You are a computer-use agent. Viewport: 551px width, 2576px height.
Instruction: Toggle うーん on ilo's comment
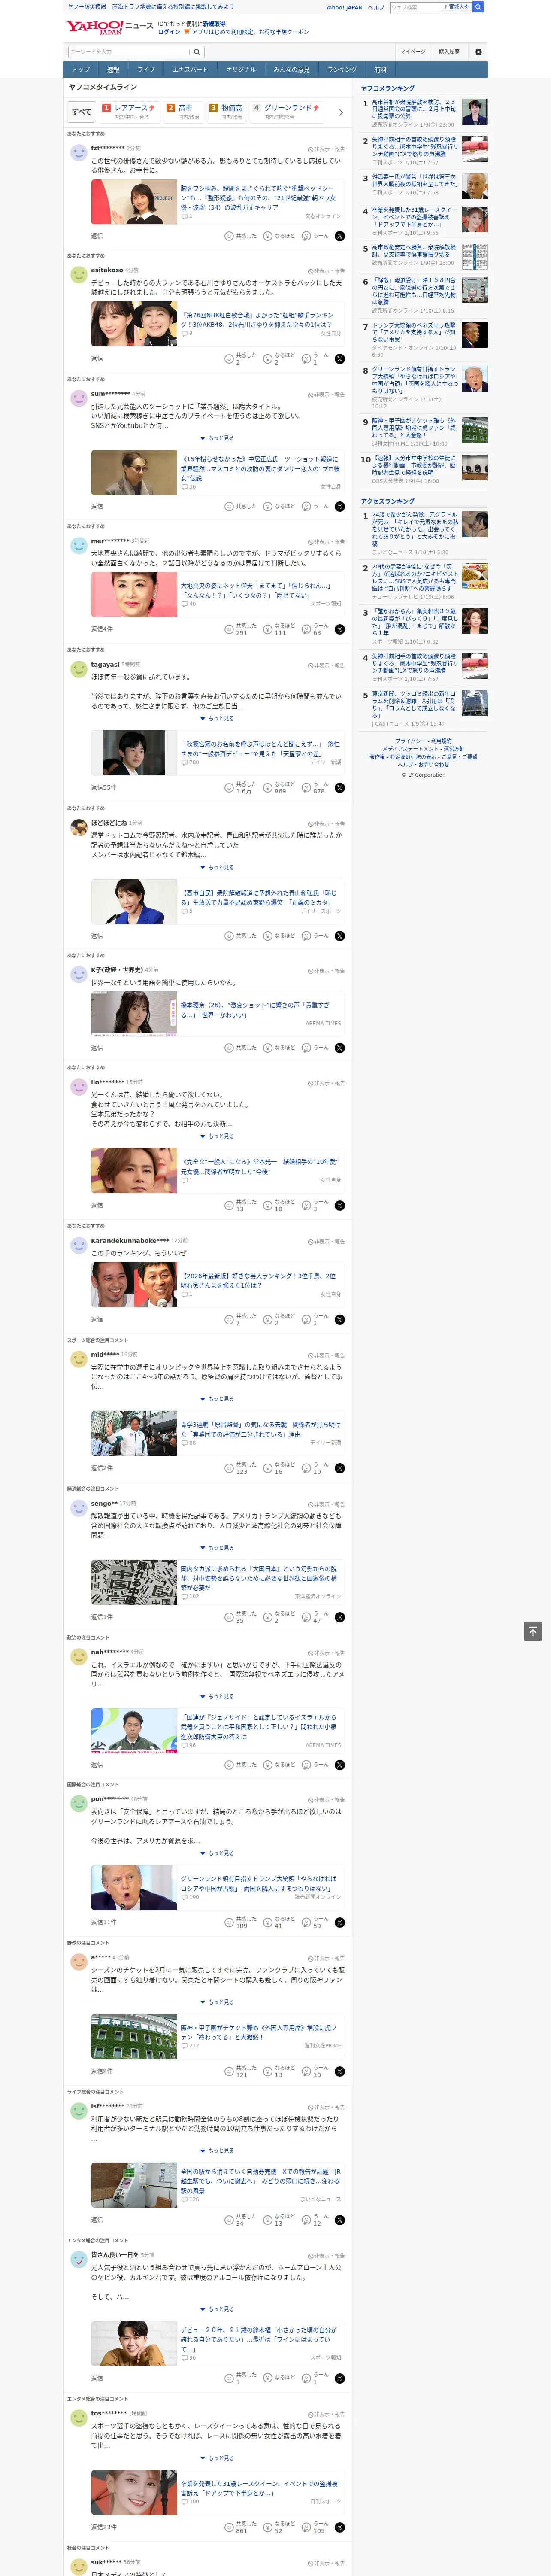click(315, 1206)
